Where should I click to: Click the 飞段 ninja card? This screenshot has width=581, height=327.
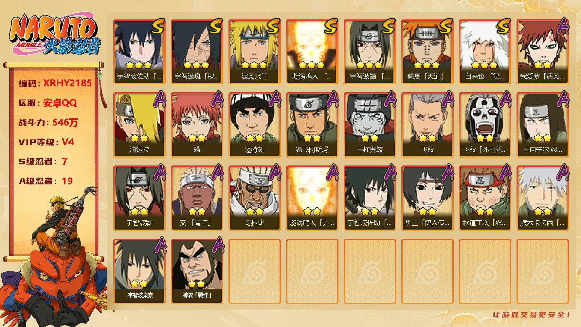click(x=427, y=125)
